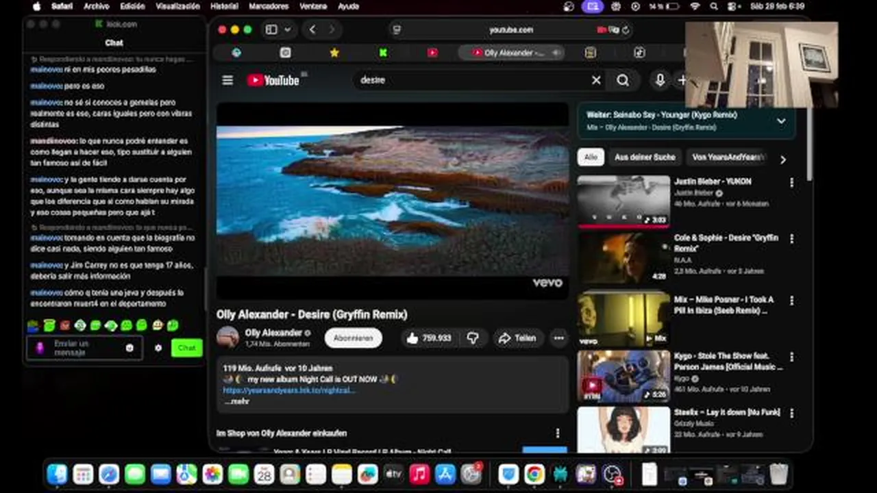This screenshot has width=877, height=493.
Task: Run the YouTube search magnifier button
Action: pos(622,80)
